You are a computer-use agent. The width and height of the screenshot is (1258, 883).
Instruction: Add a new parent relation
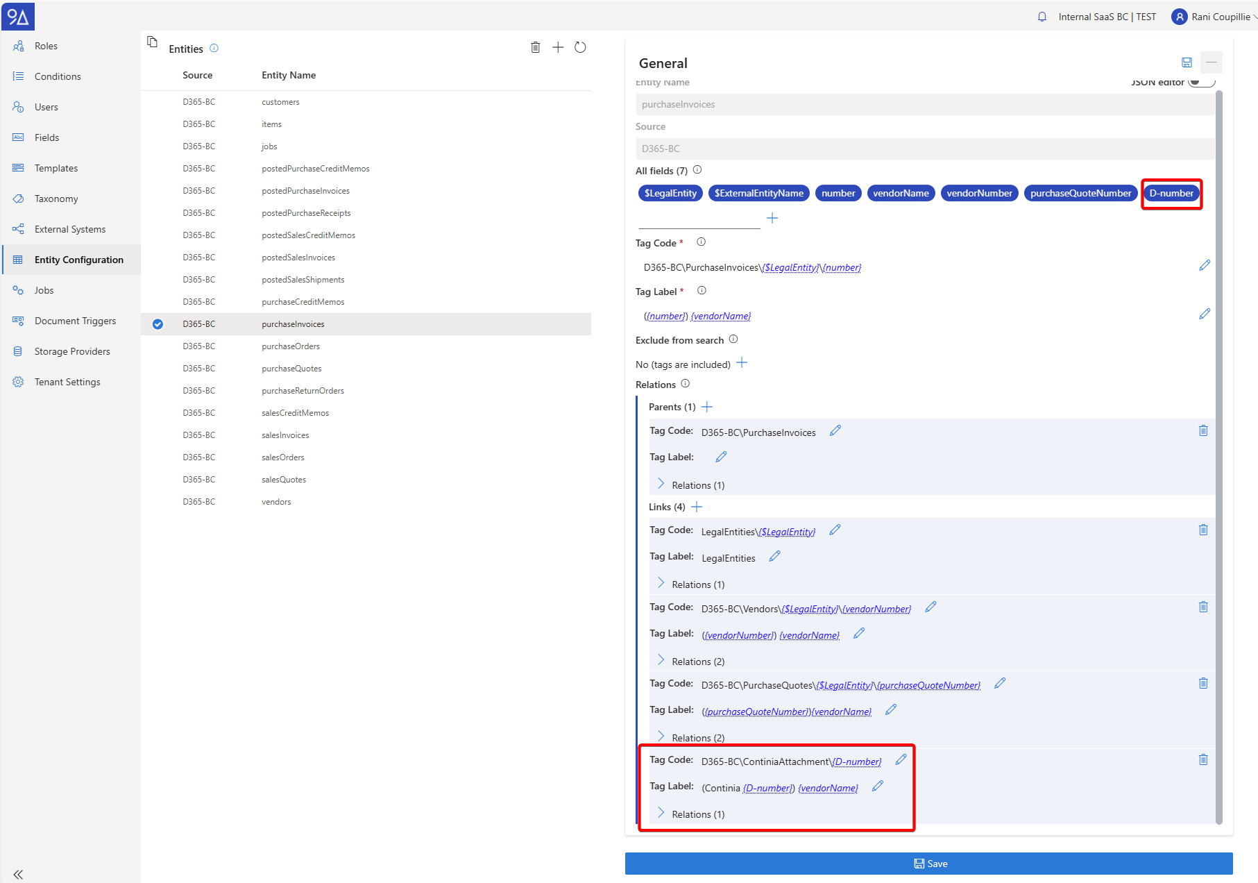[707, 407]
